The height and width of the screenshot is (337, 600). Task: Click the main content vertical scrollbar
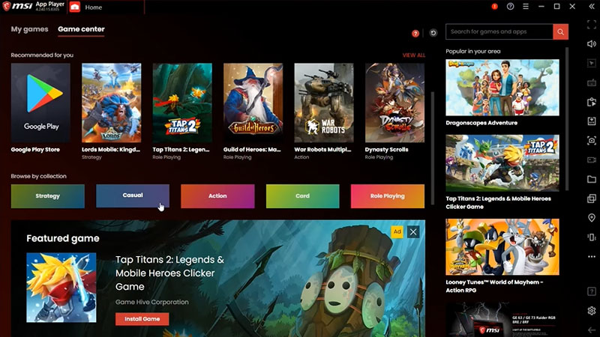point(433,148)
